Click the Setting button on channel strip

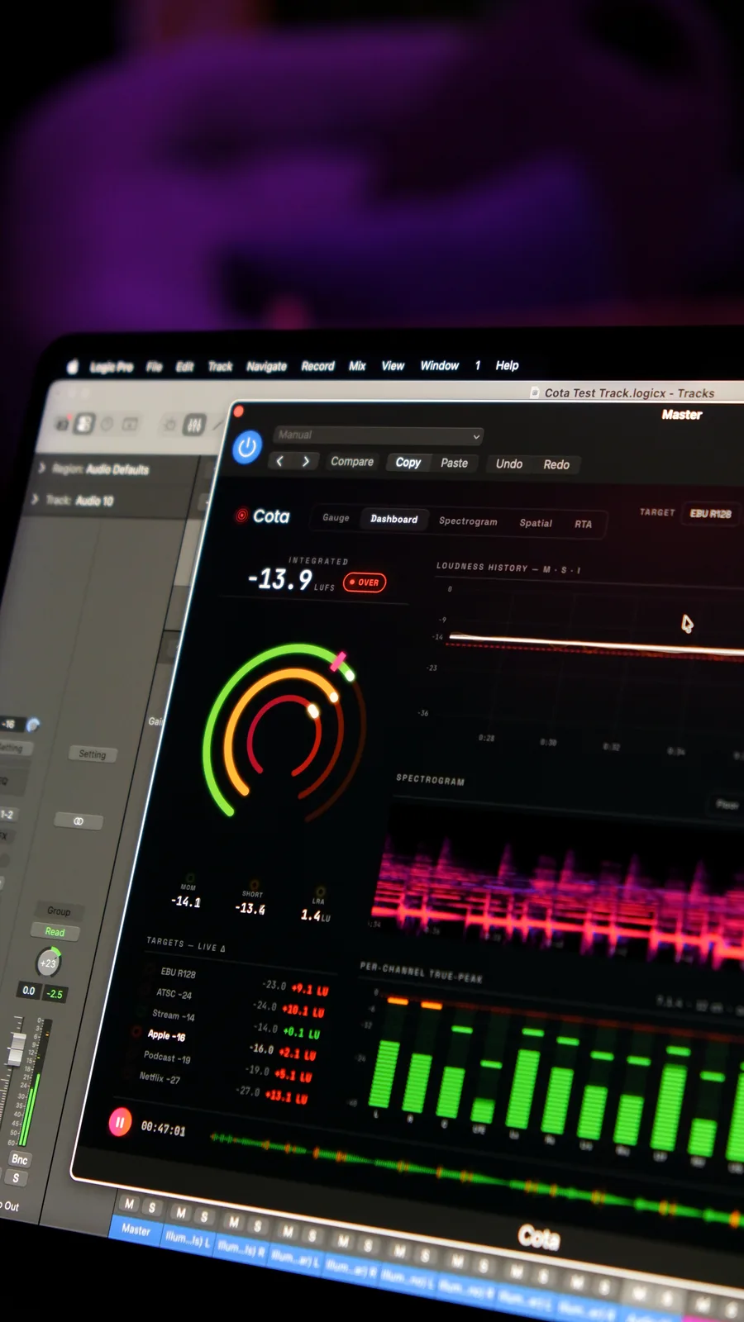(93, 754)
